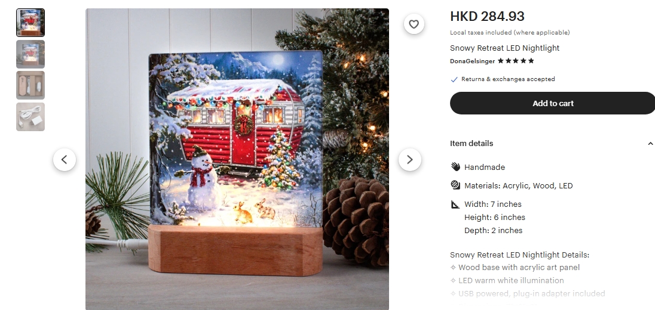Select third thumbnail showing wooden base parts

click(x=30, y=85)
